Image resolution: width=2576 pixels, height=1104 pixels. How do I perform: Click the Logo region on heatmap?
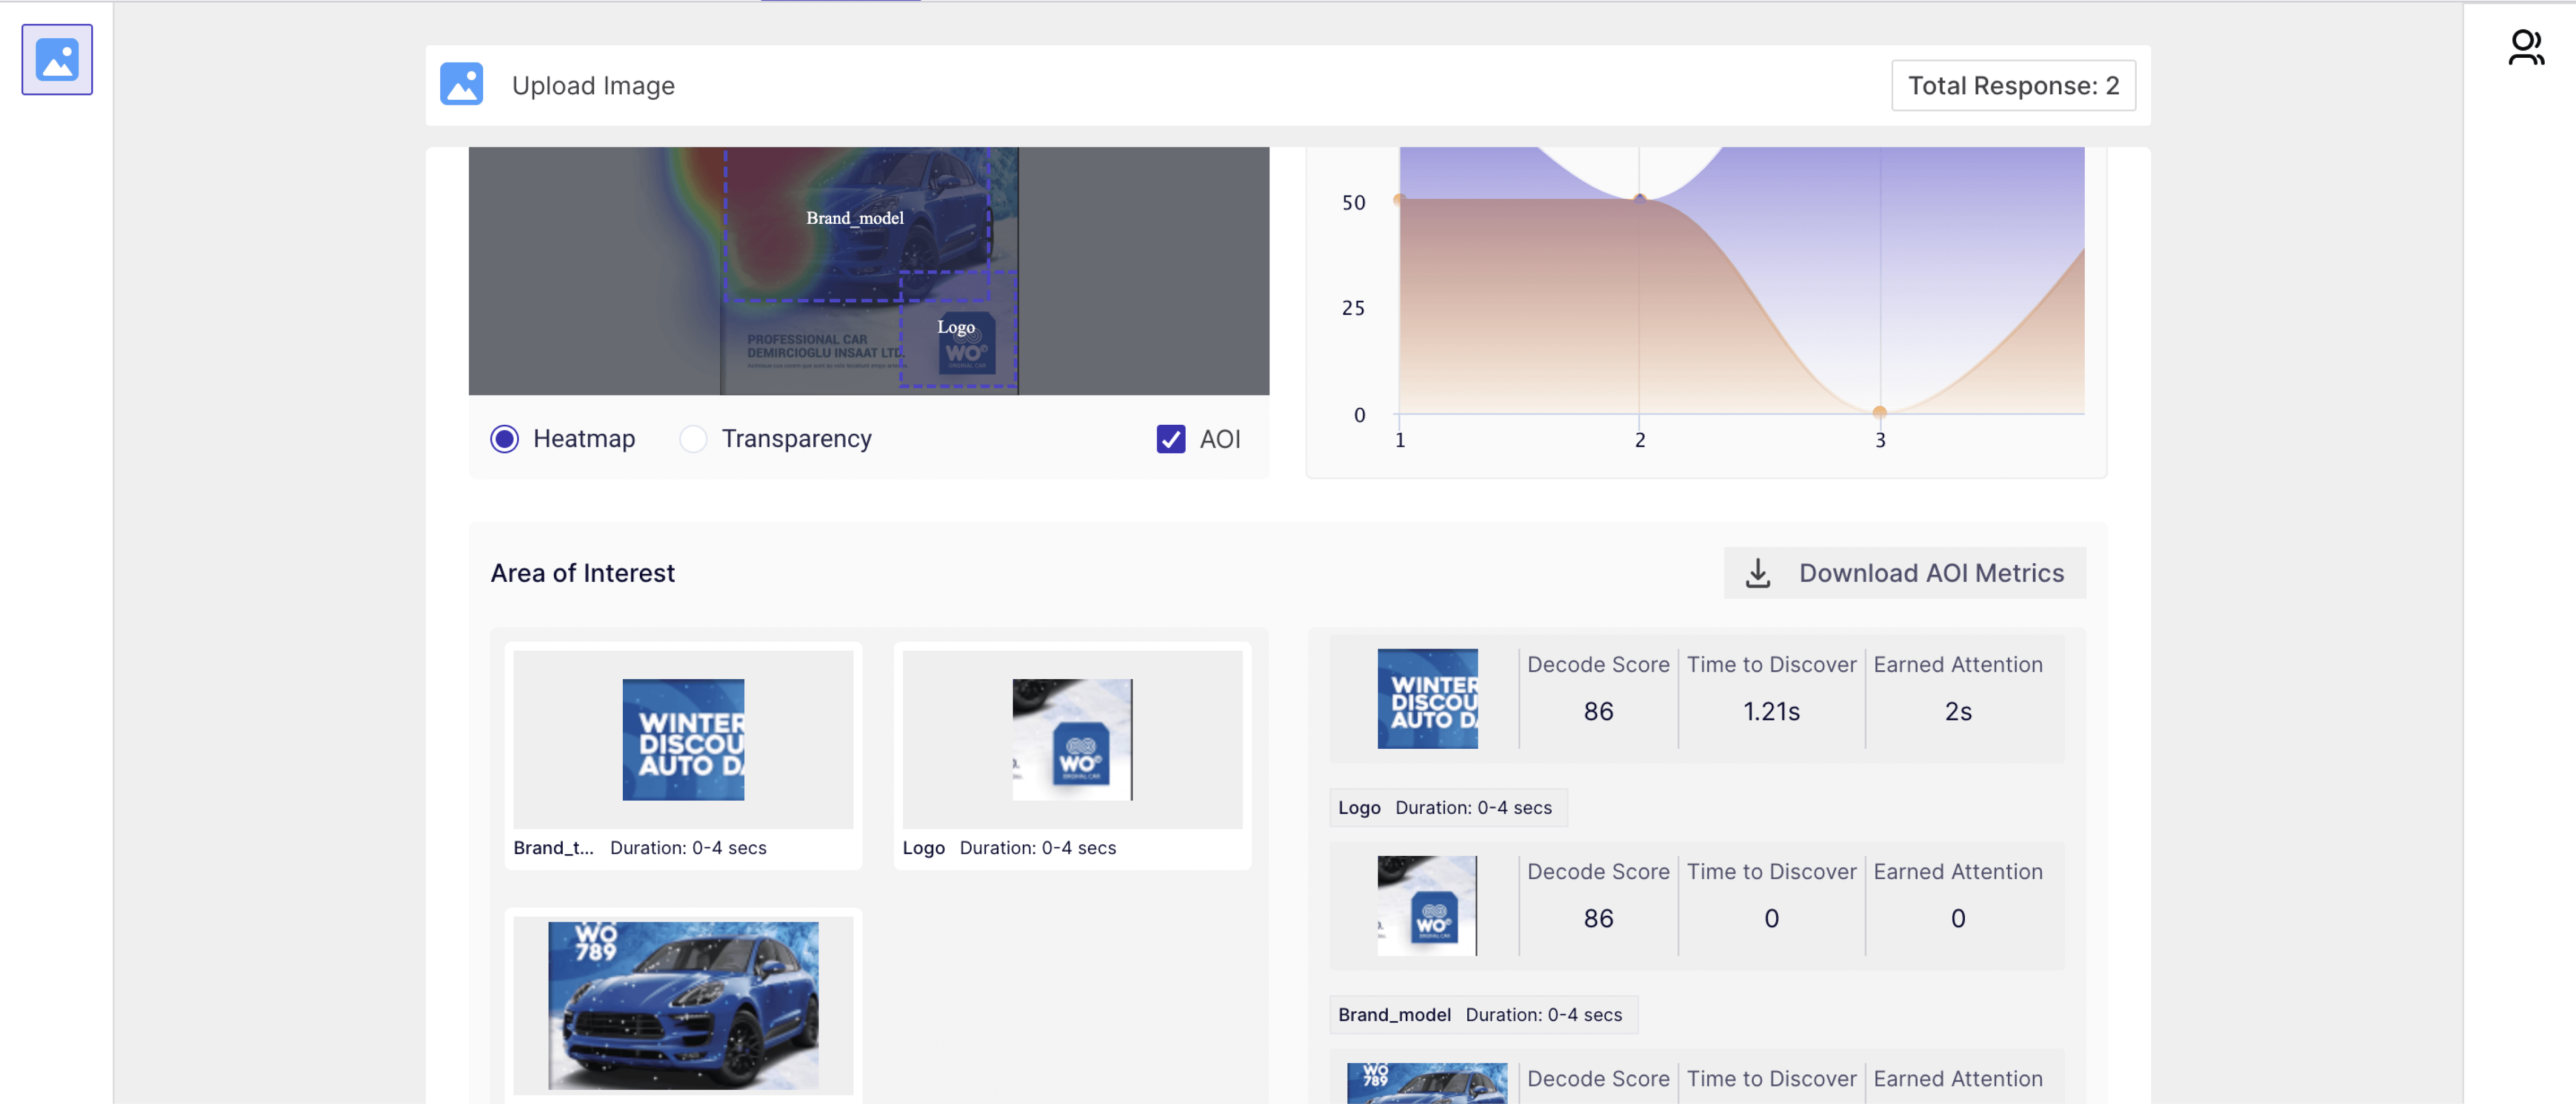tap(958, 330)
